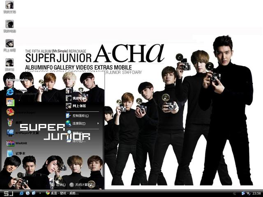
Task: Open 我的文档 in the start menu right pane
Action: tap(76, 90)
